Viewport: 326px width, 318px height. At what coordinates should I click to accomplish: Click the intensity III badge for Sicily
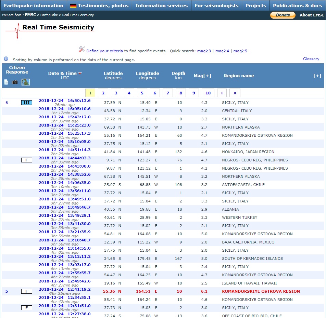pyautogui.click(x=26, y=103)
